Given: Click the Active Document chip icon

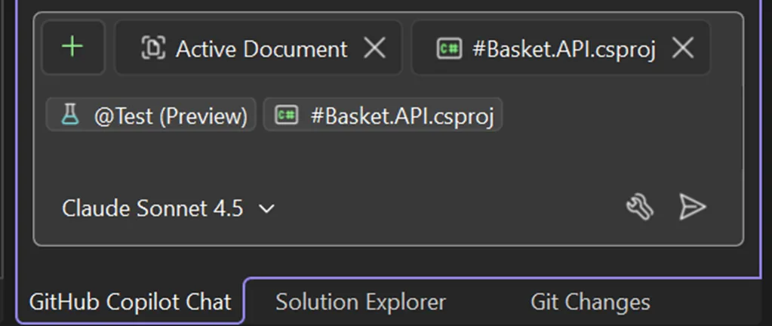Looking at the screenshot, I should pos(153,48).
